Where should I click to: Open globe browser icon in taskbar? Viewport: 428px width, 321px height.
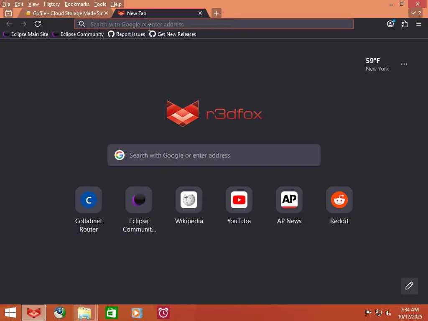coord(59,313)
